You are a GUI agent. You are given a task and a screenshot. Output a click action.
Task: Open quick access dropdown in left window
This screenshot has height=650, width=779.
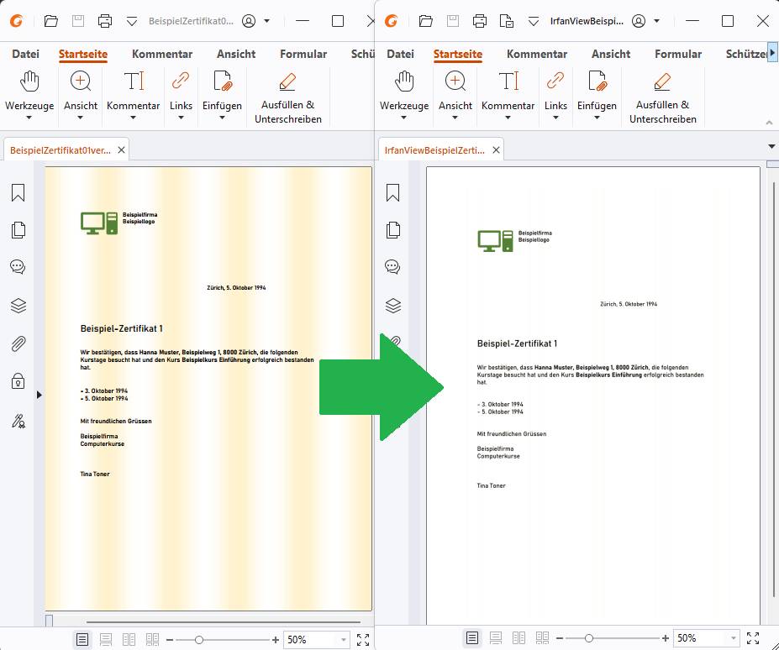(x=132, y=21)
